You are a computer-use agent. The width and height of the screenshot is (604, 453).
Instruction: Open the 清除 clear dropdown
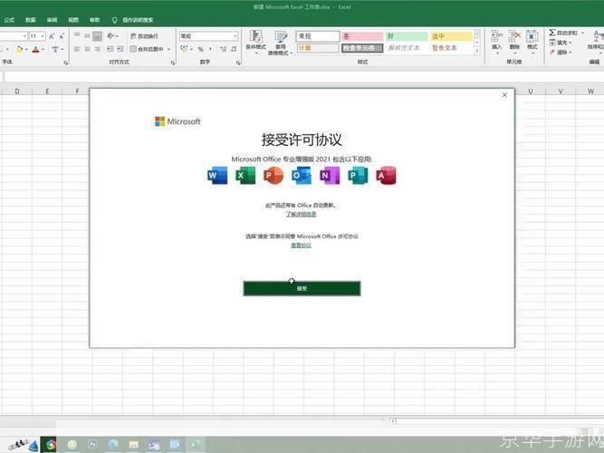tap(561, 52)
